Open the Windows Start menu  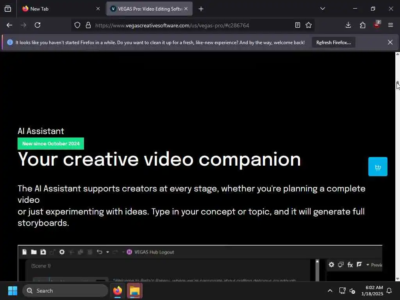point(12,291)
